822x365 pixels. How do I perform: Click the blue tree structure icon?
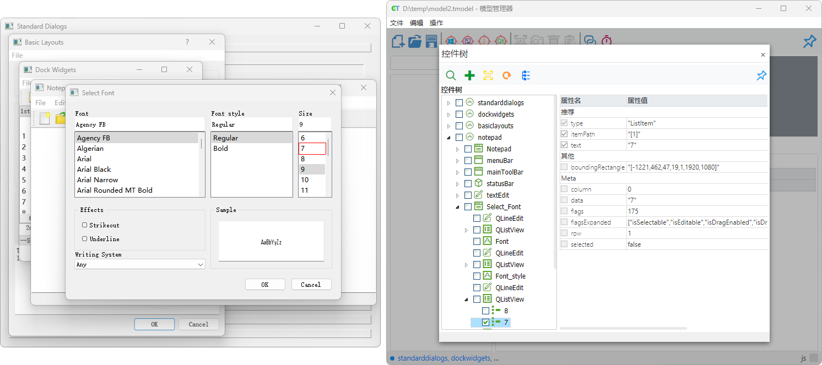point(526,75)
